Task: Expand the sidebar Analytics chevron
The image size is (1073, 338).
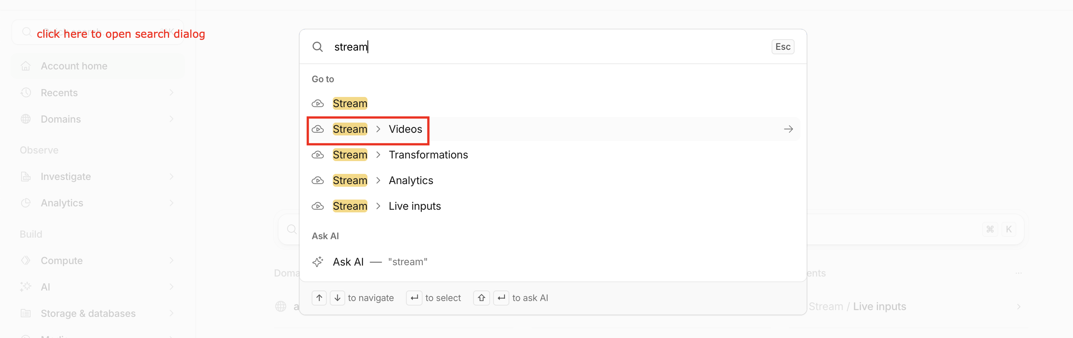Action: coord(172,203)
